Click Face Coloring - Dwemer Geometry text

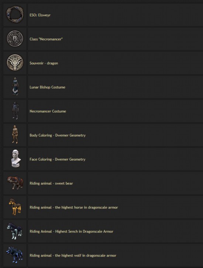pos(58,159)
